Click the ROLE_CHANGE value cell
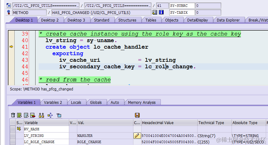The image size is (268, 145). tap(105, 142)
